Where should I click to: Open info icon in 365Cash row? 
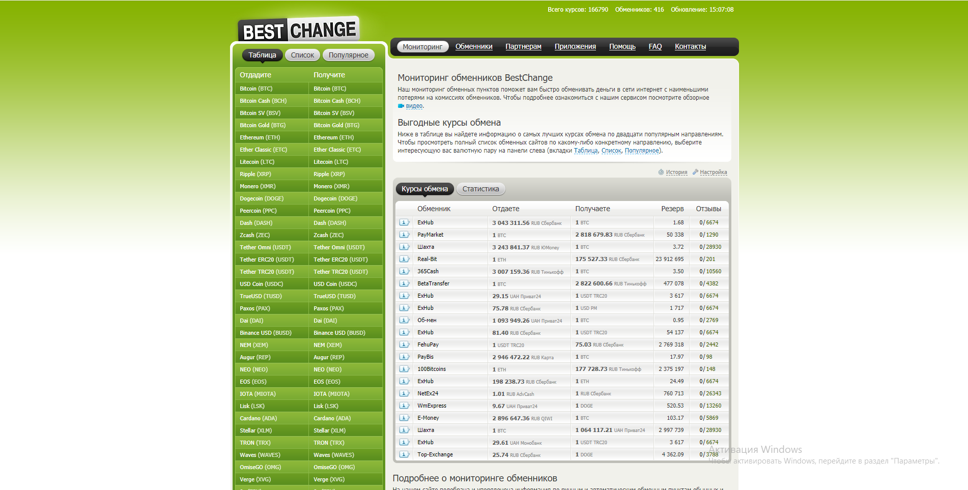point(404,271)
